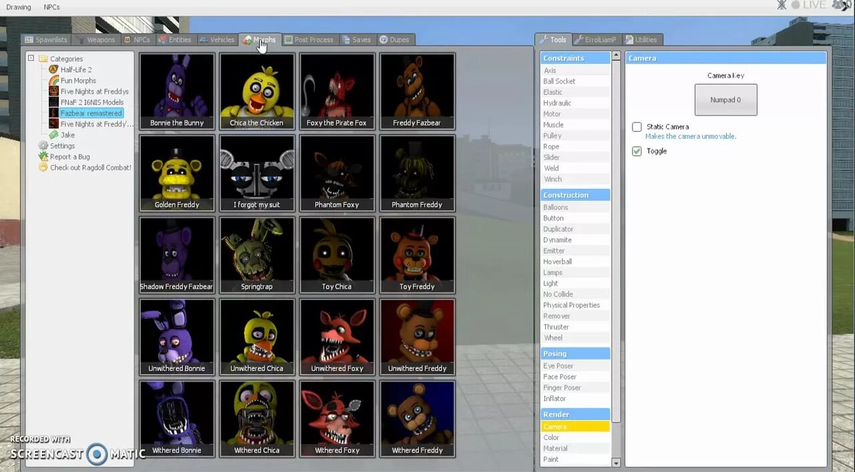Select the Phantom Freddy morph icon
855x472 pixels.
tap(417, 173)
